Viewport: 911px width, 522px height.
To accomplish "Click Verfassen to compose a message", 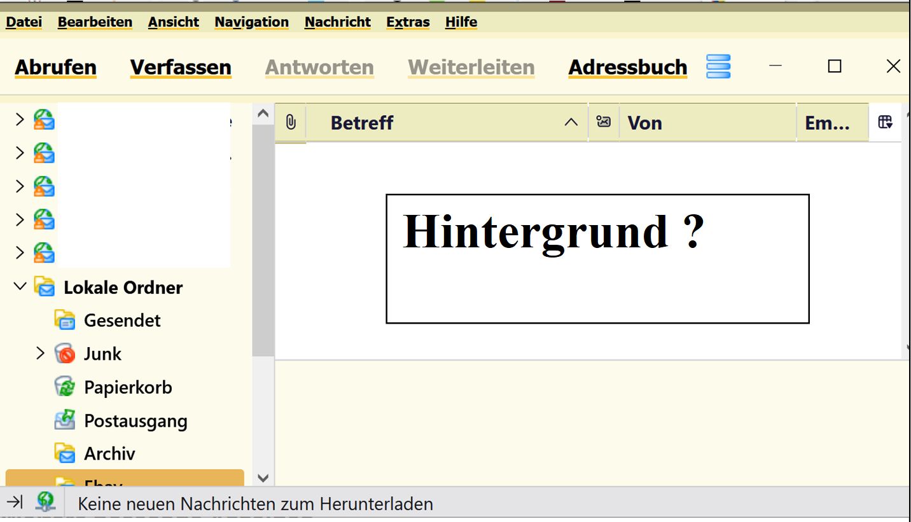I will click(x=181, y=67).
